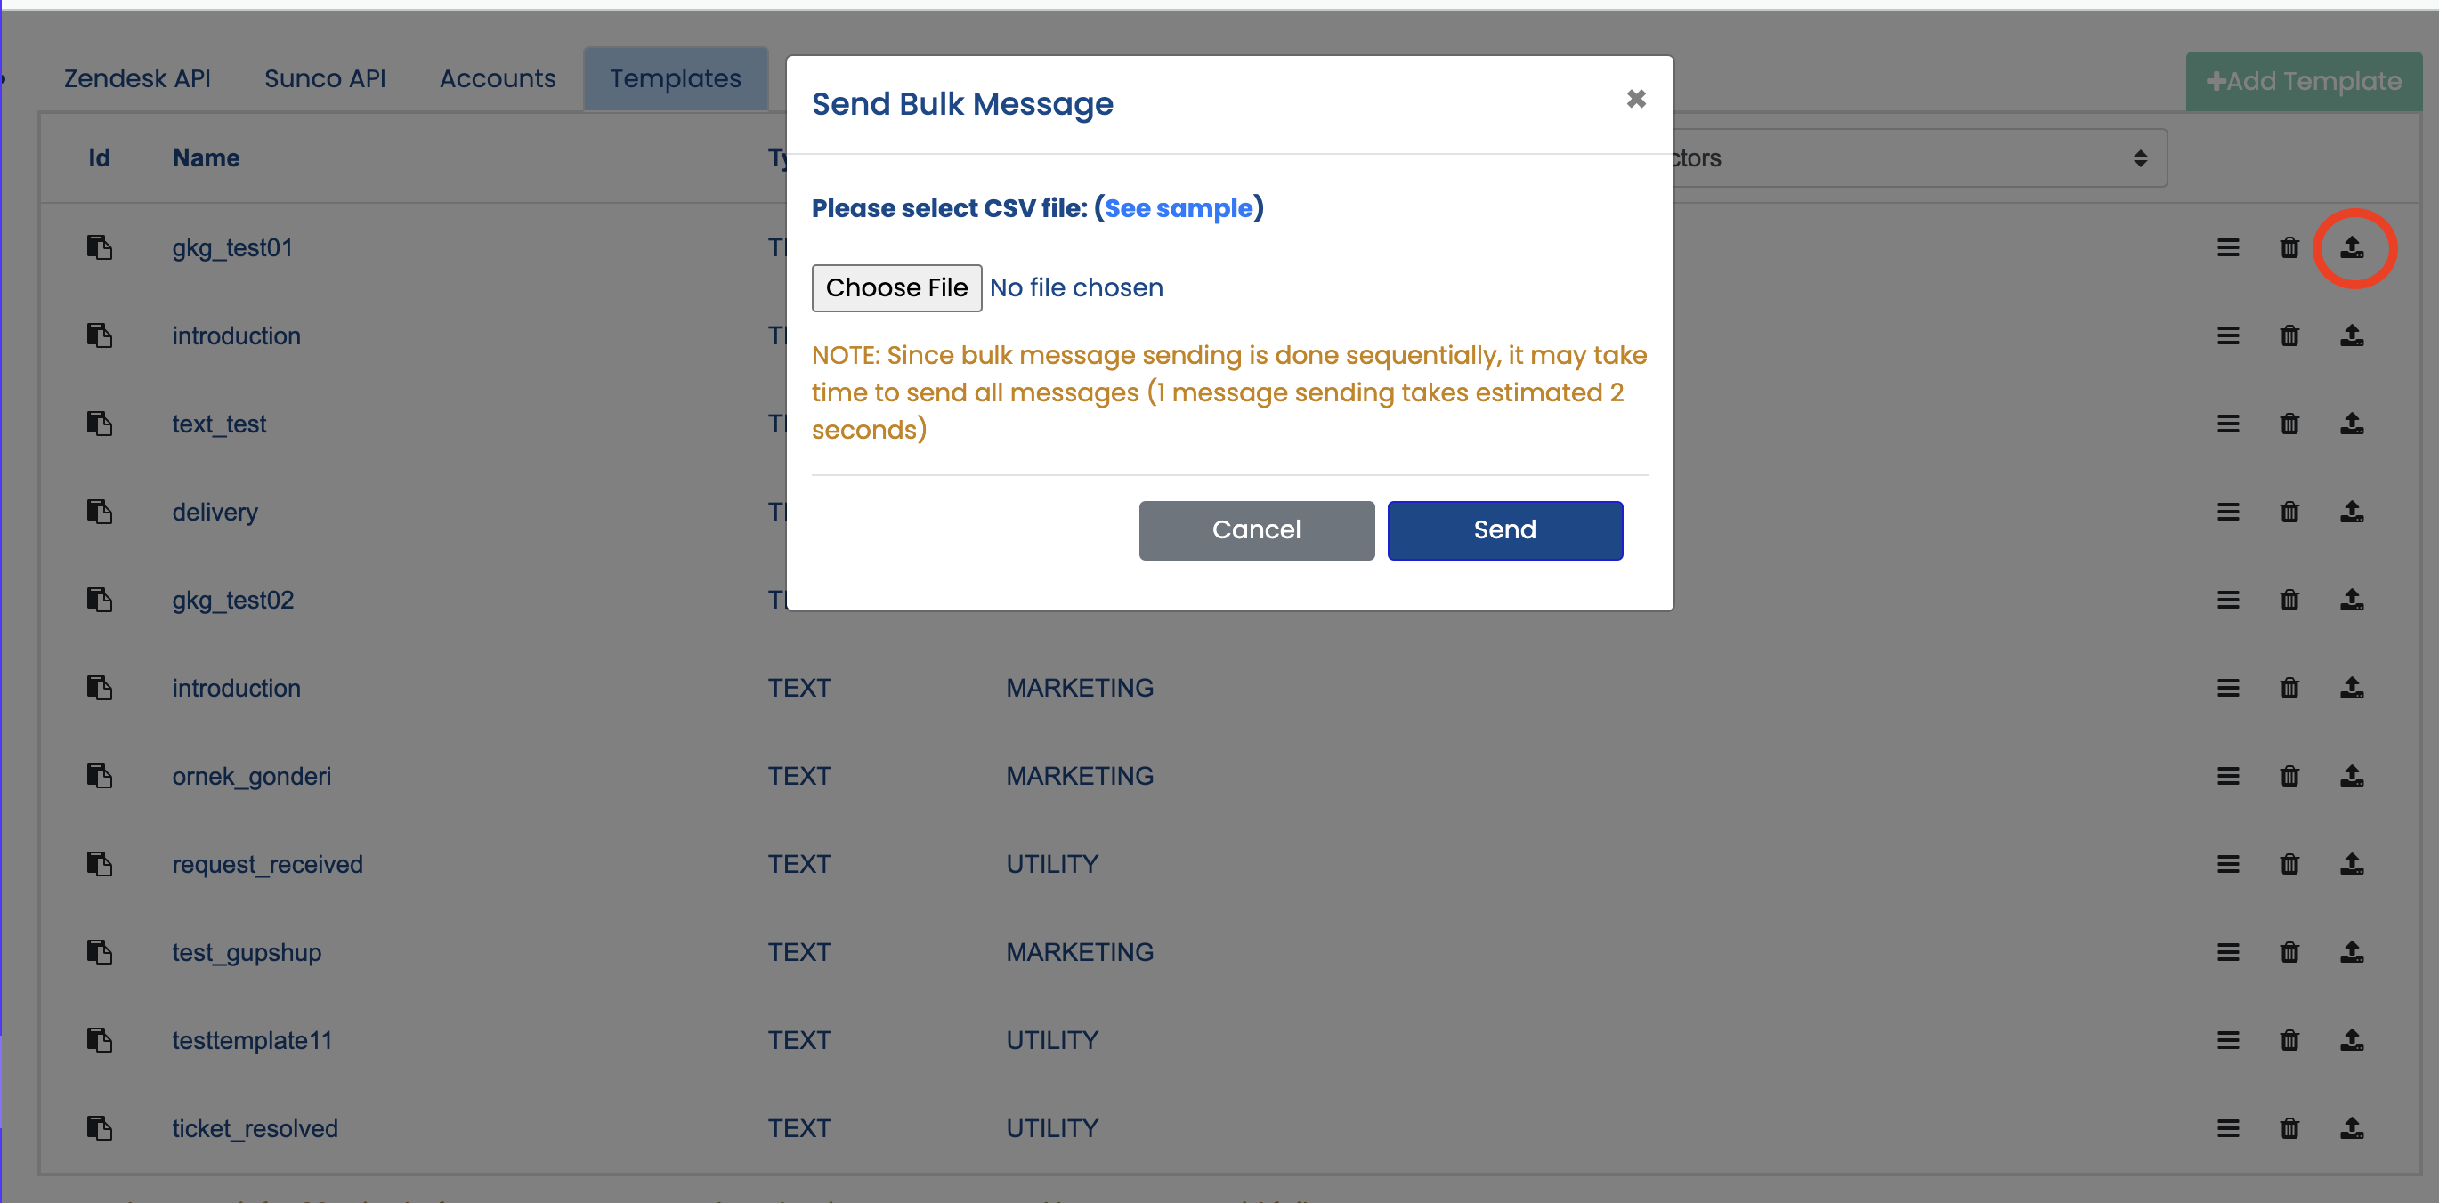
Task: Click Choose File to select a CSV
Action: click(895, 287)
